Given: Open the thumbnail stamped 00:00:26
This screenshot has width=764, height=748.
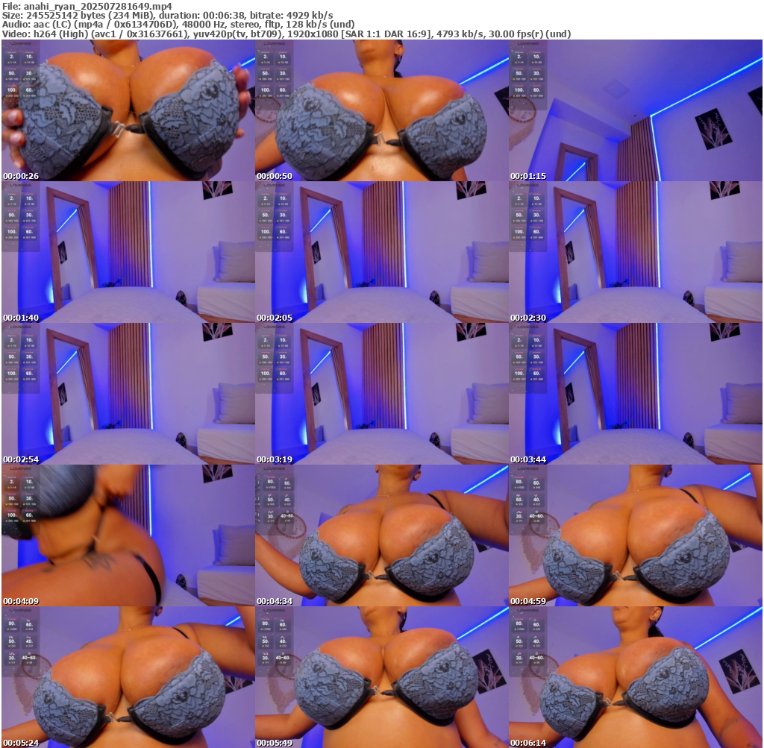Looking at the screenshot, I should 128,110.
